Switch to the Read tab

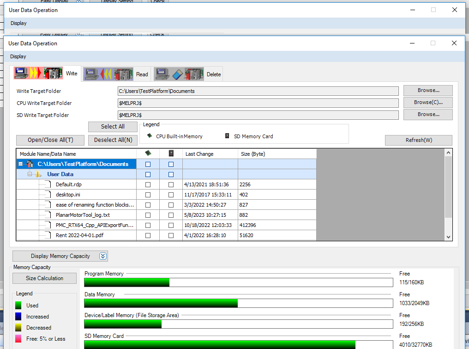pyautogui.click(x=142, y=74)
